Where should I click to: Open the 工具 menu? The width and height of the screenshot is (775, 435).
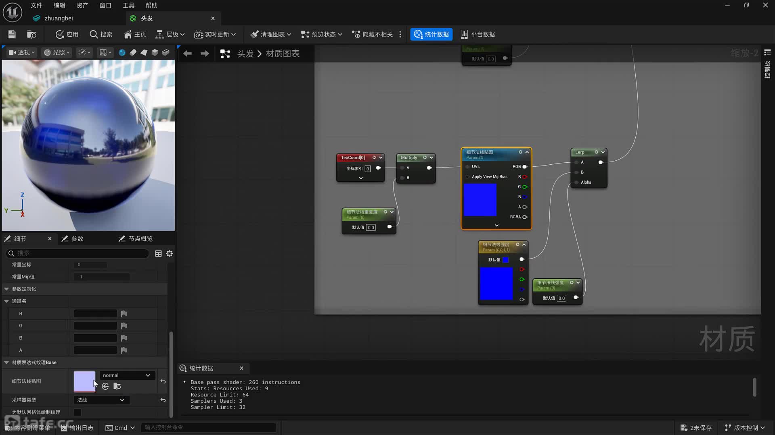pos(128,5)
